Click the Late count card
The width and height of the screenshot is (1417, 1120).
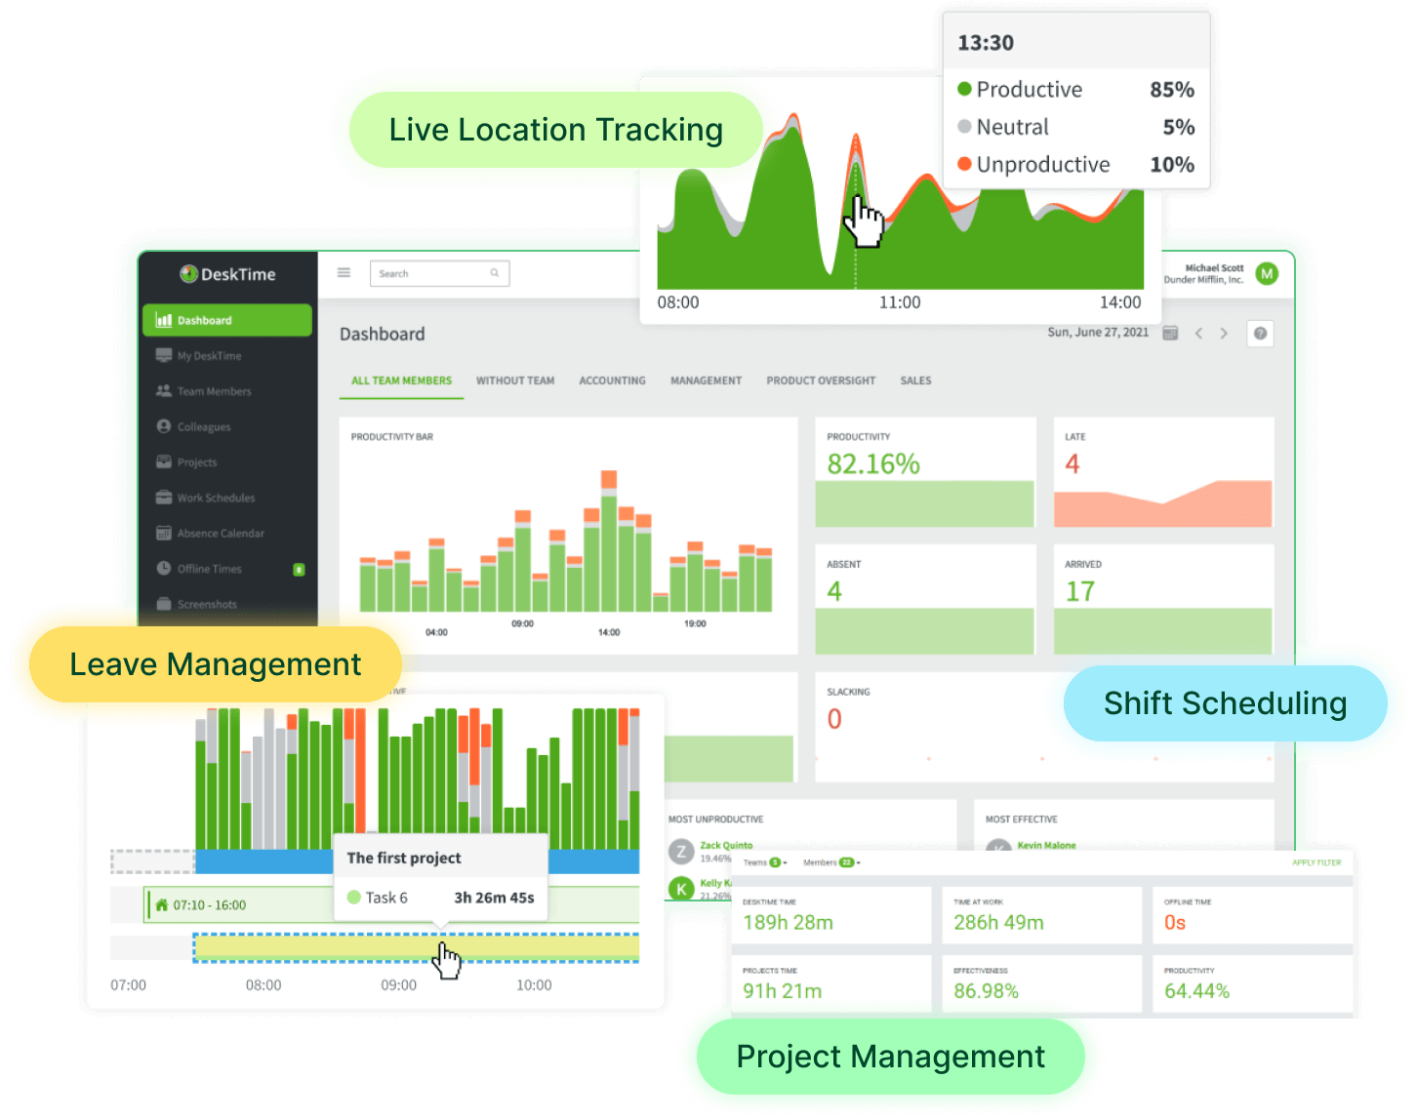pos(1163,473)
